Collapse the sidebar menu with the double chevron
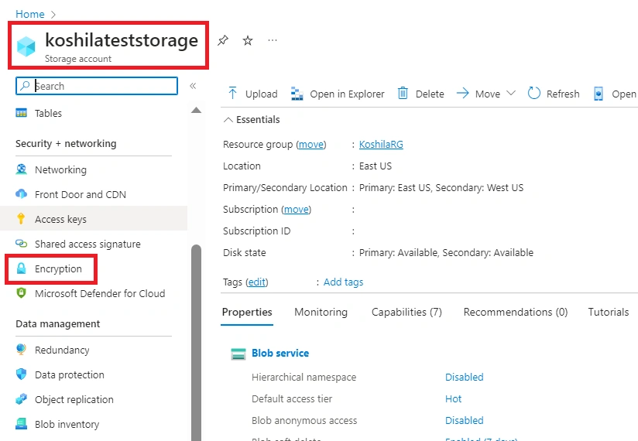 [x=193, y=86]
